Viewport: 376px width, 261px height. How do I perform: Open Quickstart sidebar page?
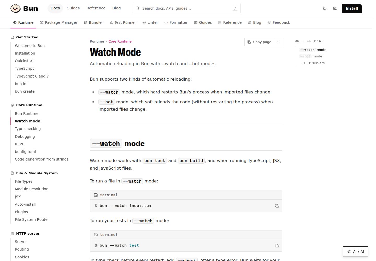click(x=24, y=61)
